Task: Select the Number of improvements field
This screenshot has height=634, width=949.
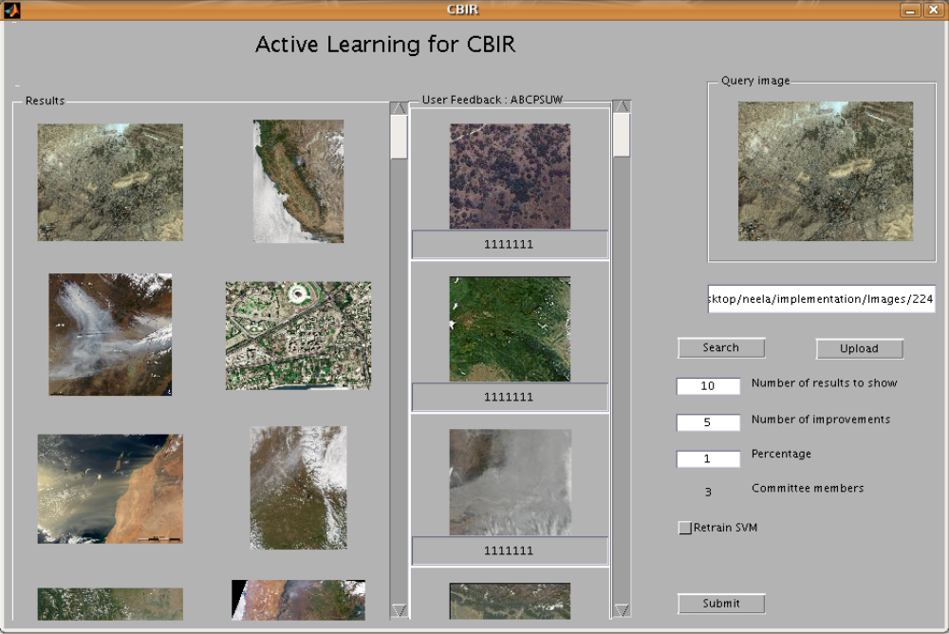Action: (708, 422)
